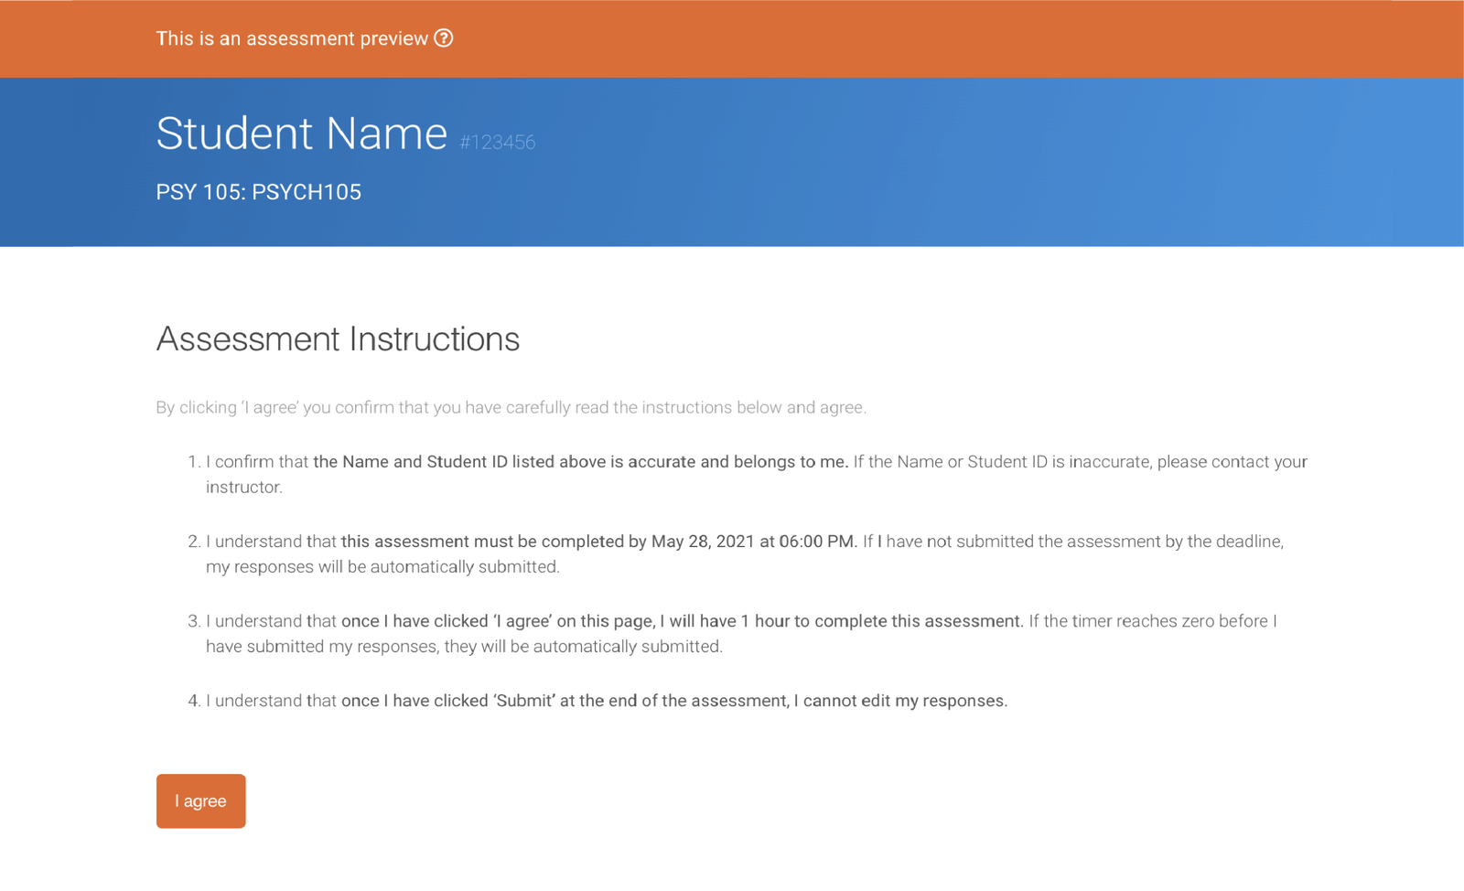Click instruction 2 mentioning May 28 deadline

click(640, 553)
